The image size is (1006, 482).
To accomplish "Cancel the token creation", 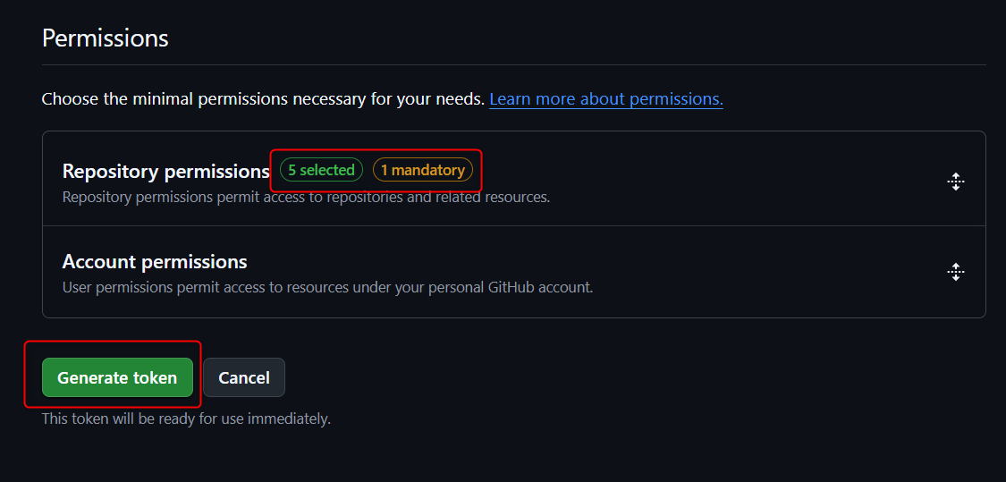I will pos(244,377).
